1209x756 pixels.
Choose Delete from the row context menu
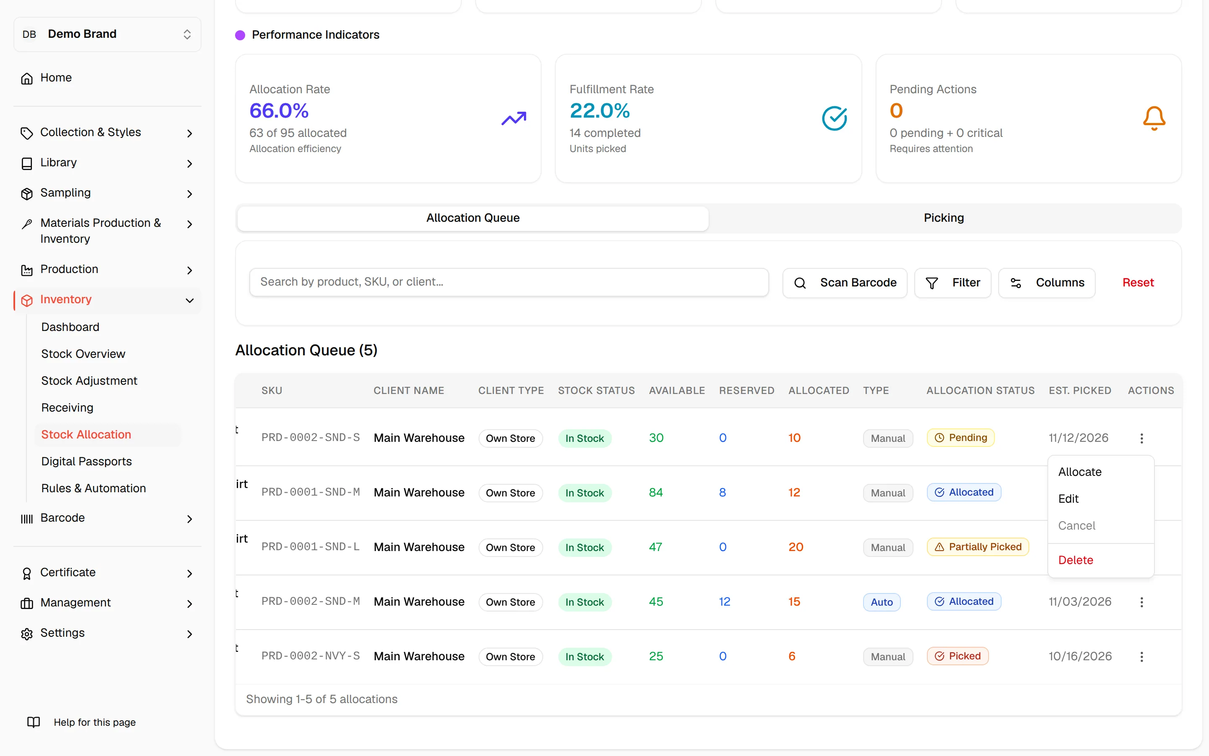(x=1101, y=560)
